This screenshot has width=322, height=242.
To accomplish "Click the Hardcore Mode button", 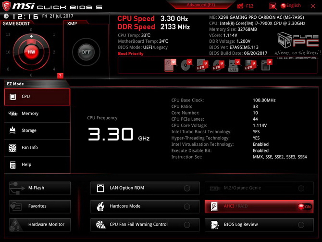I will (145, 206).
